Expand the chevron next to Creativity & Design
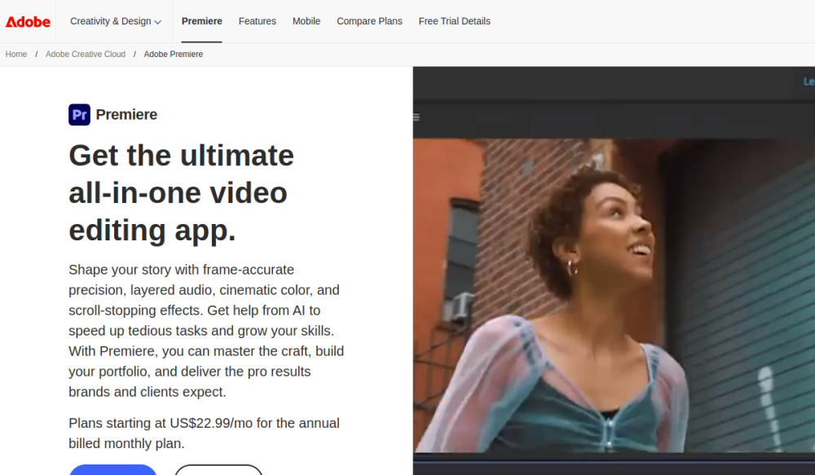The width and height of the screenshot is (815, 475). pos(160,22)
